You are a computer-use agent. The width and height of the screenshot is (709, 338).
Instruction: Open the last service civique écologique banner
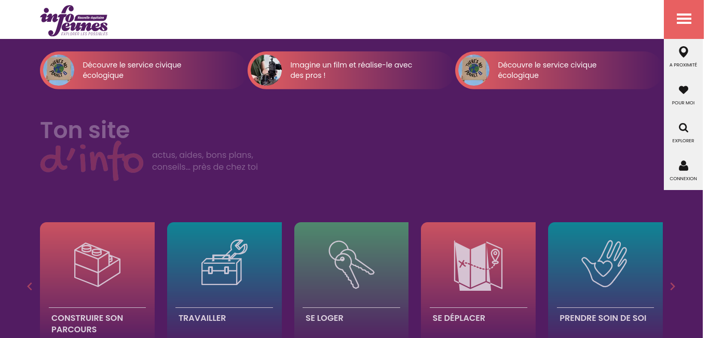[557, 70]
